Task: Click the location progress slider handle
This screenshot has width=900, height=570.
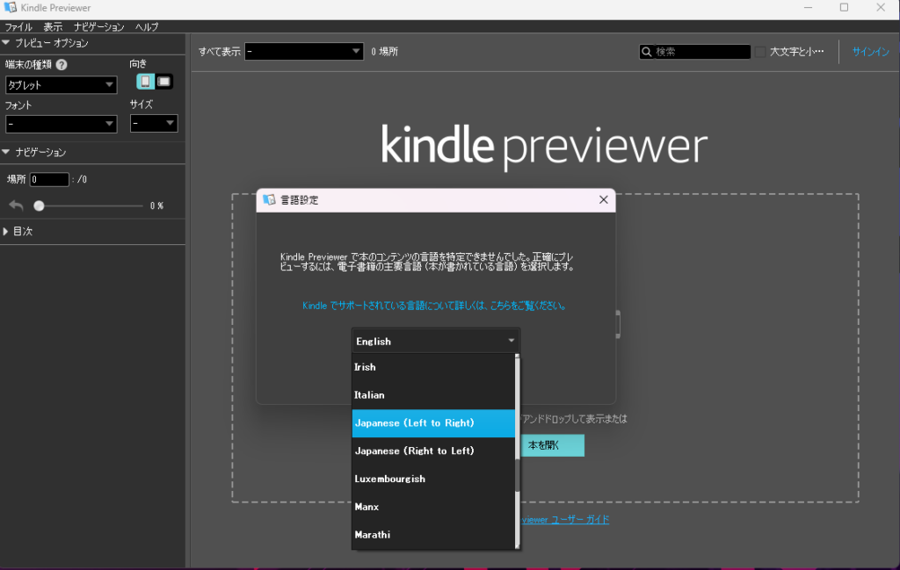Action: click(39, 206)
